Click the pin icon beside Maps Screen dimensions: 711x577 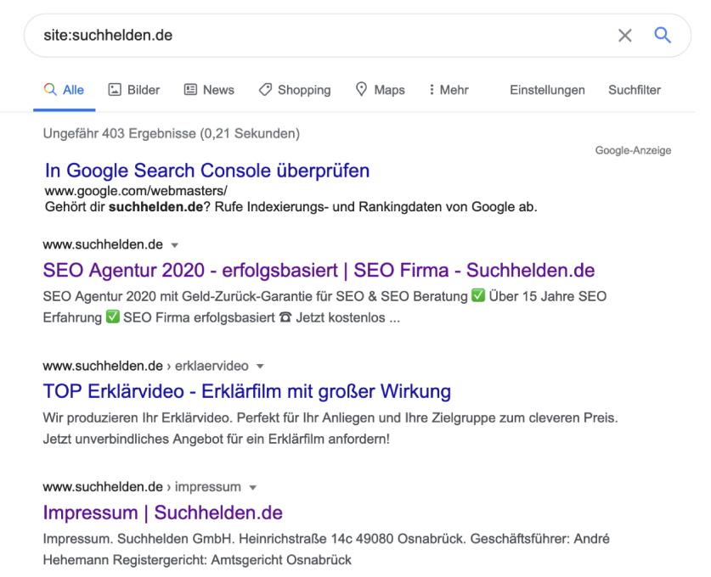coord(361,89)
